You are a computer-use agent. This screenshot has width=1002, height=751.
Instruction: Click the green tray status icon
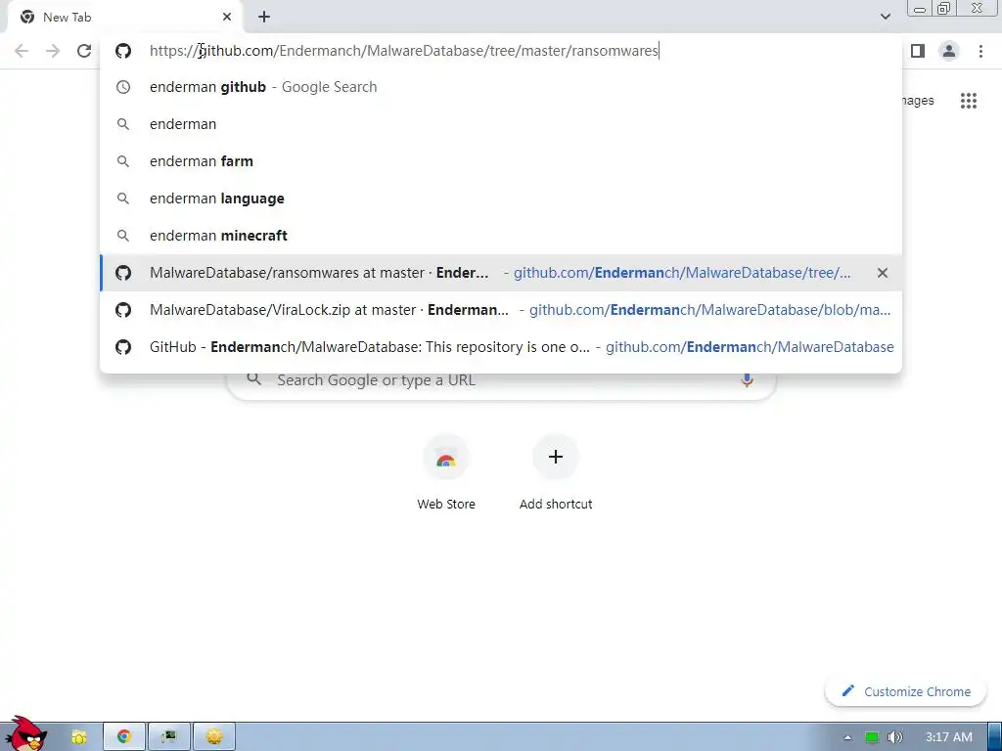tap(872, 737)
